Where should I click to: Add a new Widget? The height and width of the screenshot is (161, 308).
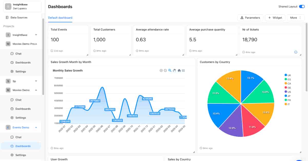click(275, 18)
